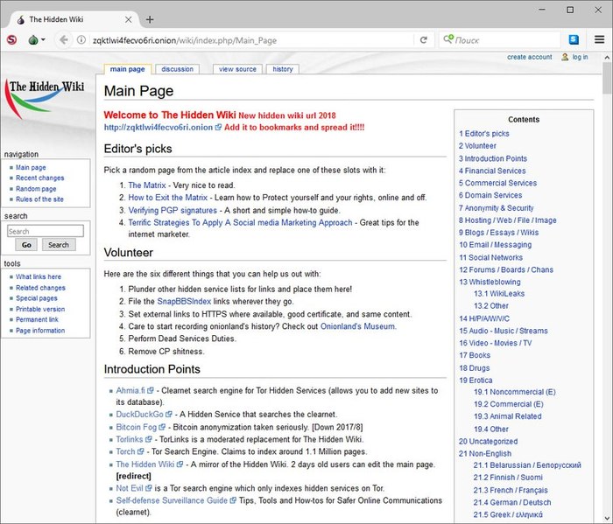Click the wiki Search button
Screen dimensions: 613x524
coord(59,245)
